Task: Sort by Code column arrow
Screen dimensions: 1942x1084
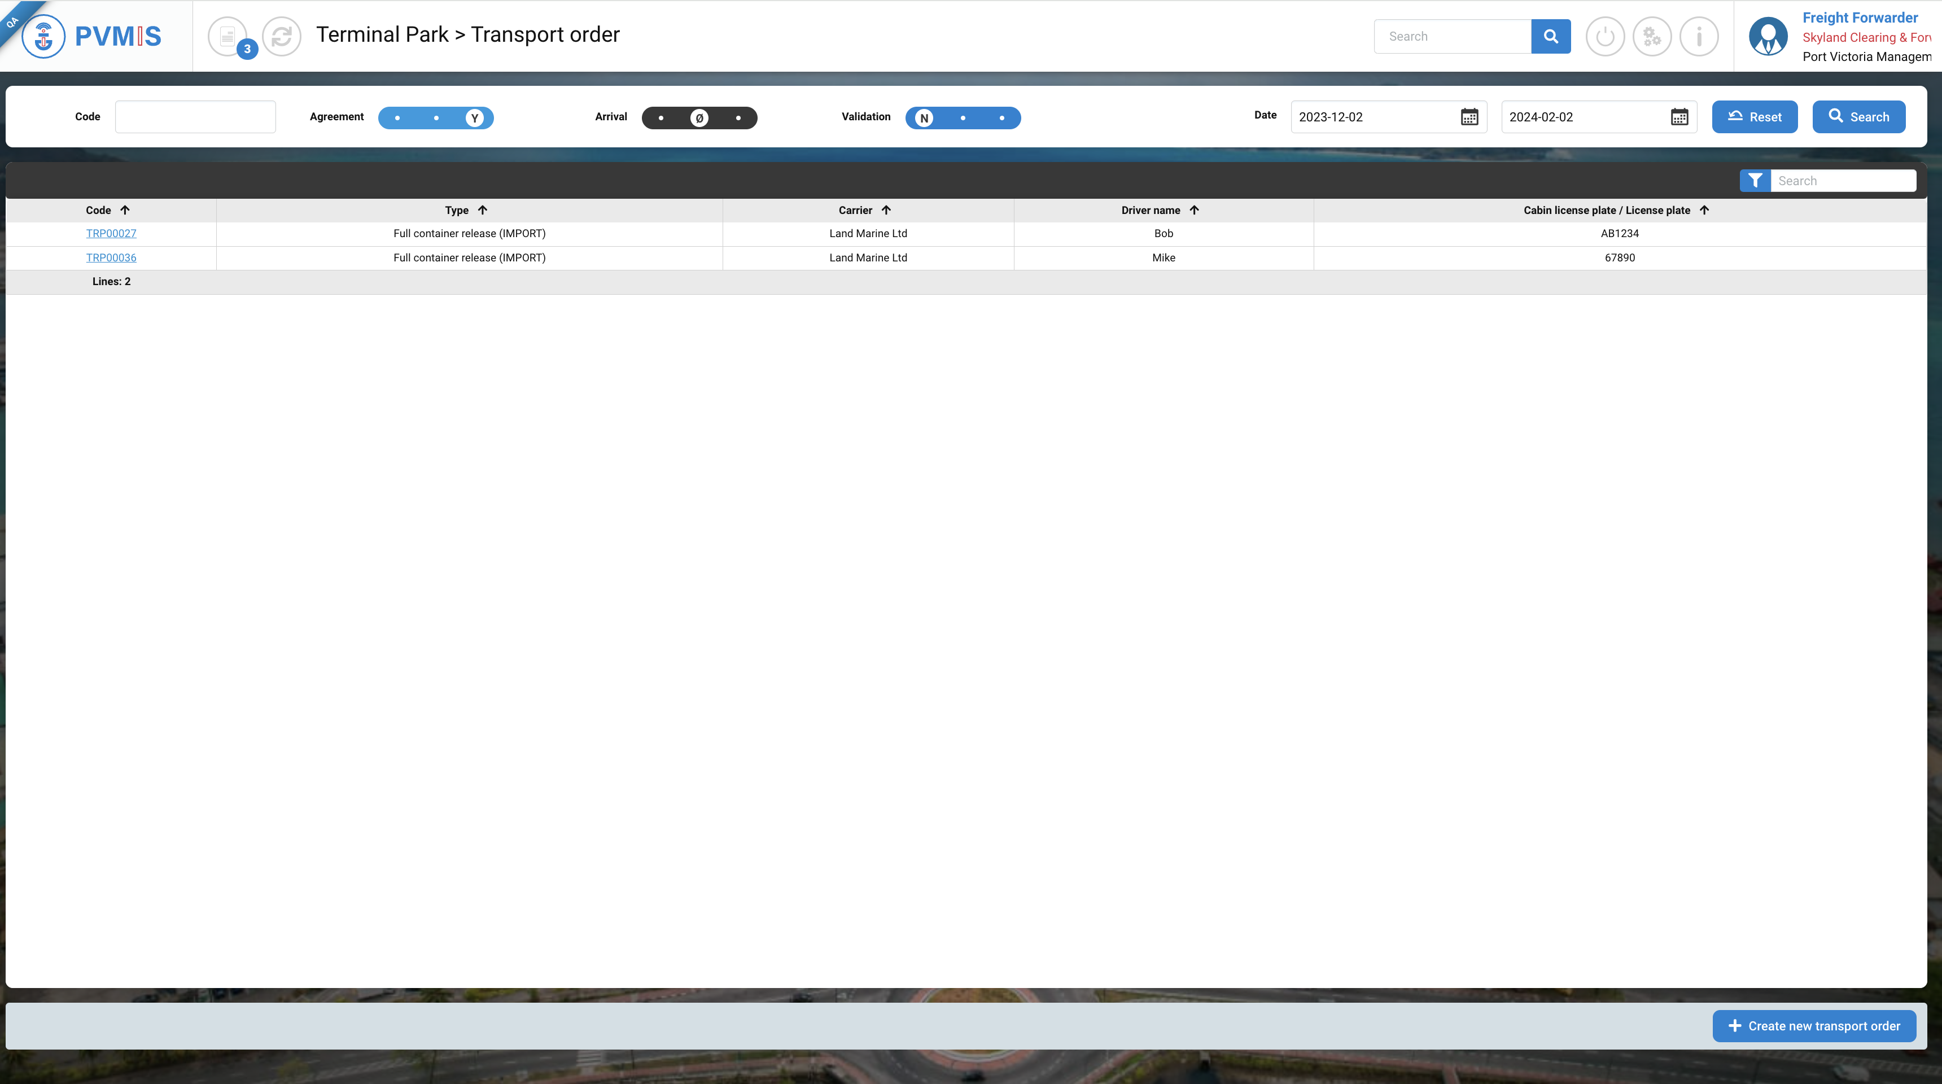Action: coord(125,211)
